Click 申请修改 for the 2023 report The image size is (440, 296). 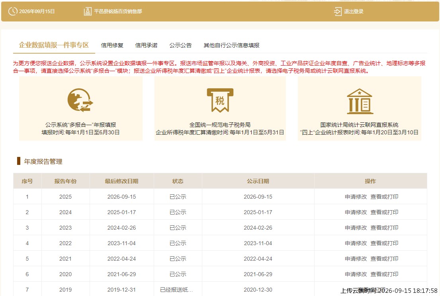[356, 228]
